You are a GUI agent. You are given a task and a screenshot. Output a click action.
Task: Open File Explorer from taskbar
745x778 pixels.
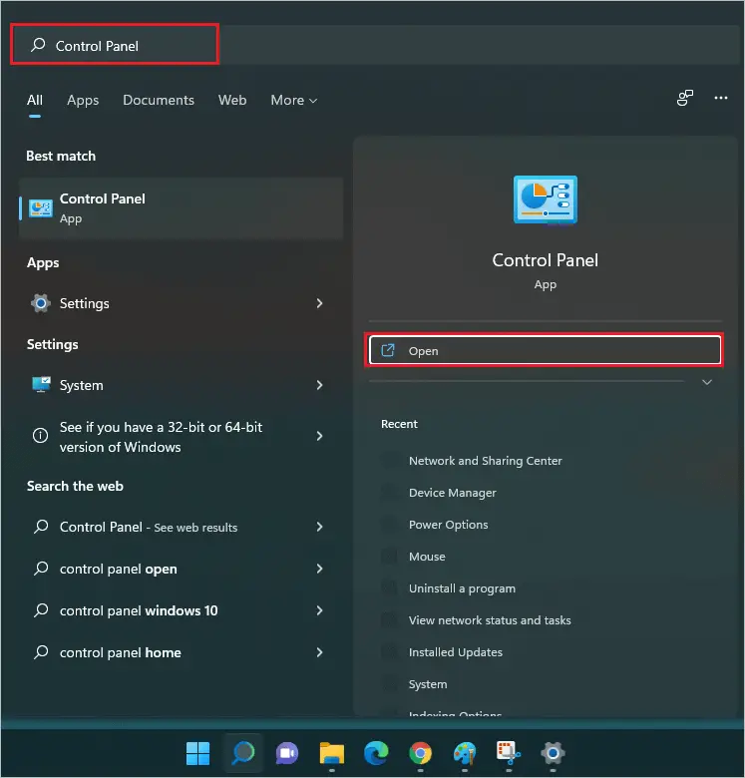click(x=332, y=753)
